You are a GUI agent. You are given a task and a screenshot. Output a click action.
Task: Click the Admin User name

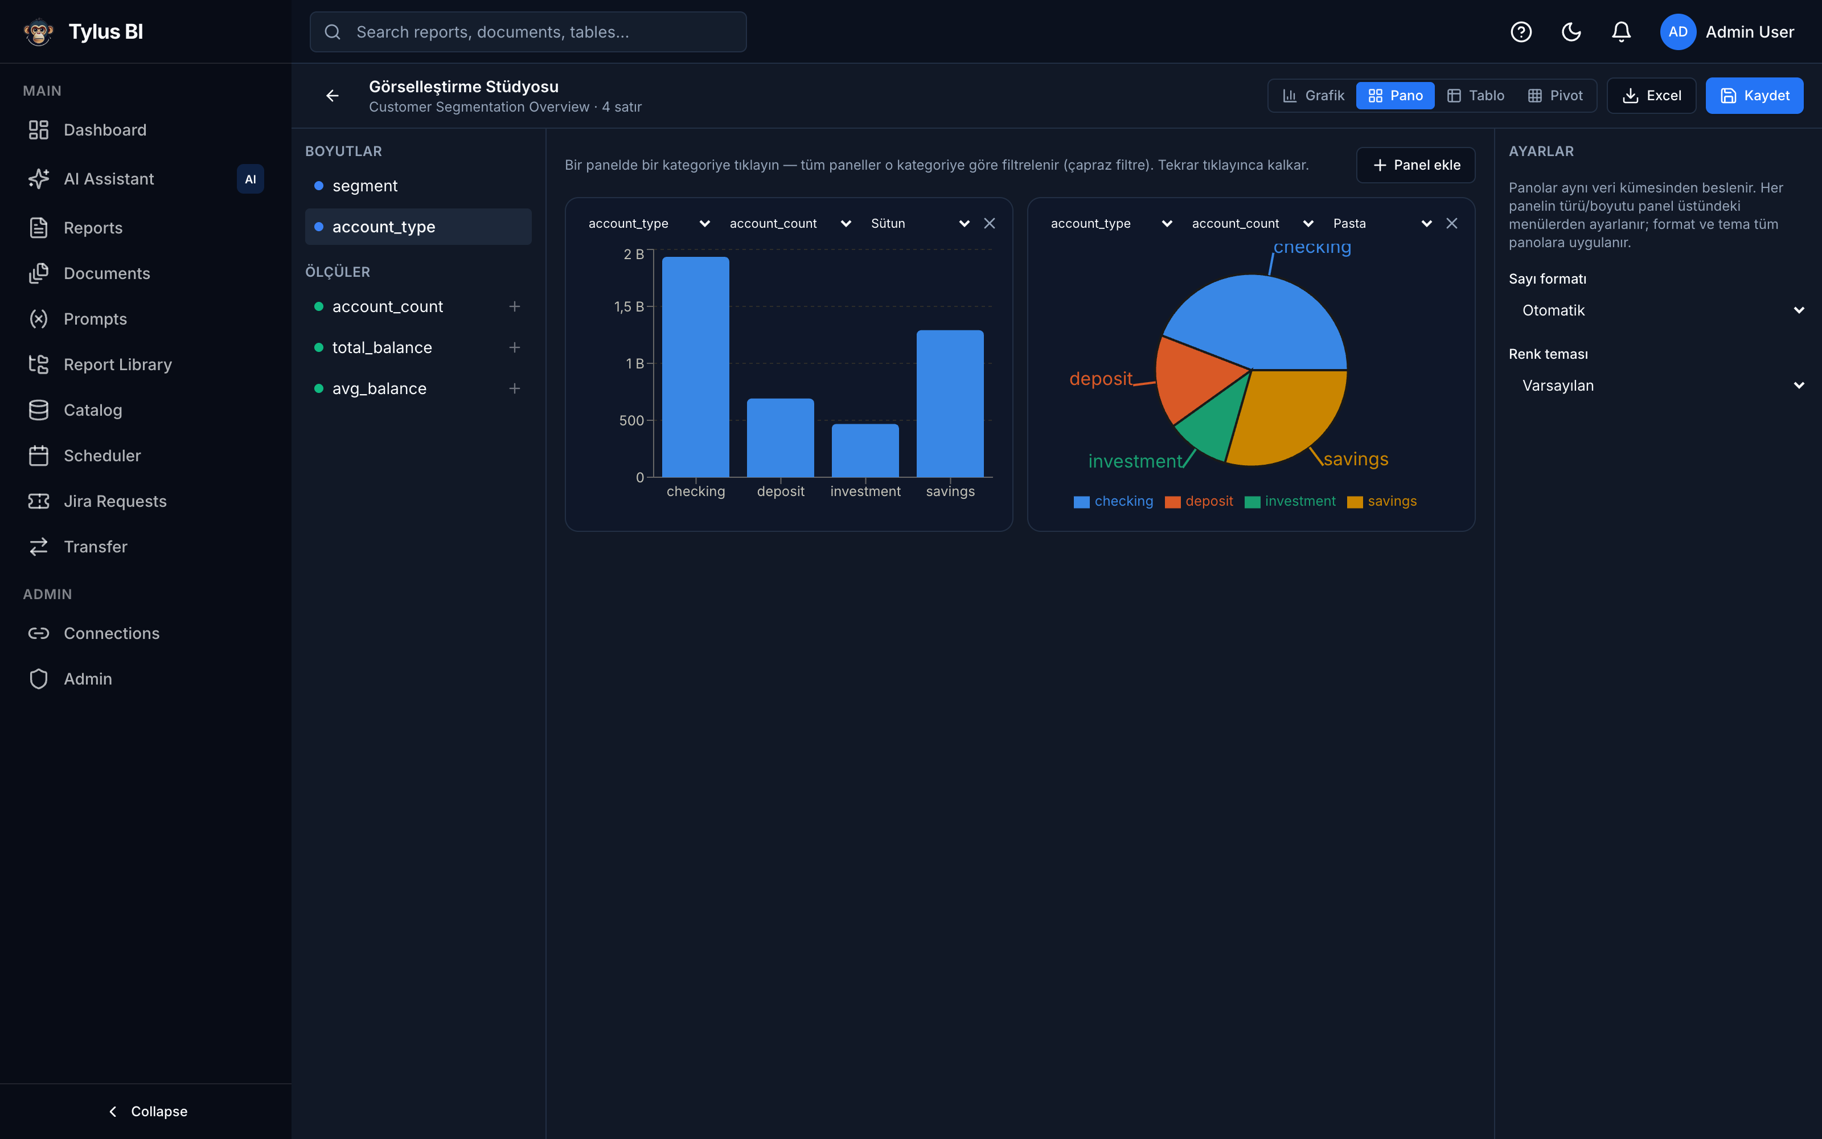[x=1750, y=32]
